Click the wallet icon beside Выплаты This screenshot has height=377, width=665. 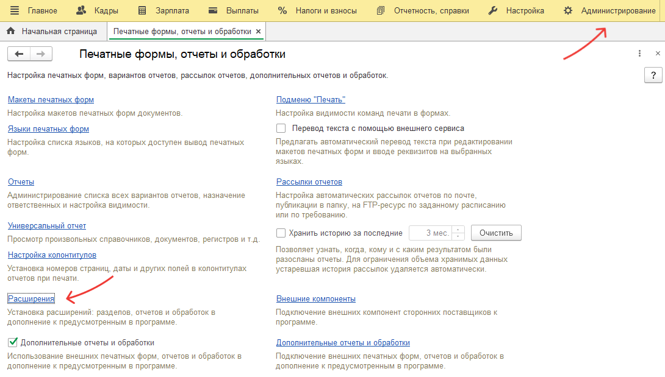213,10
